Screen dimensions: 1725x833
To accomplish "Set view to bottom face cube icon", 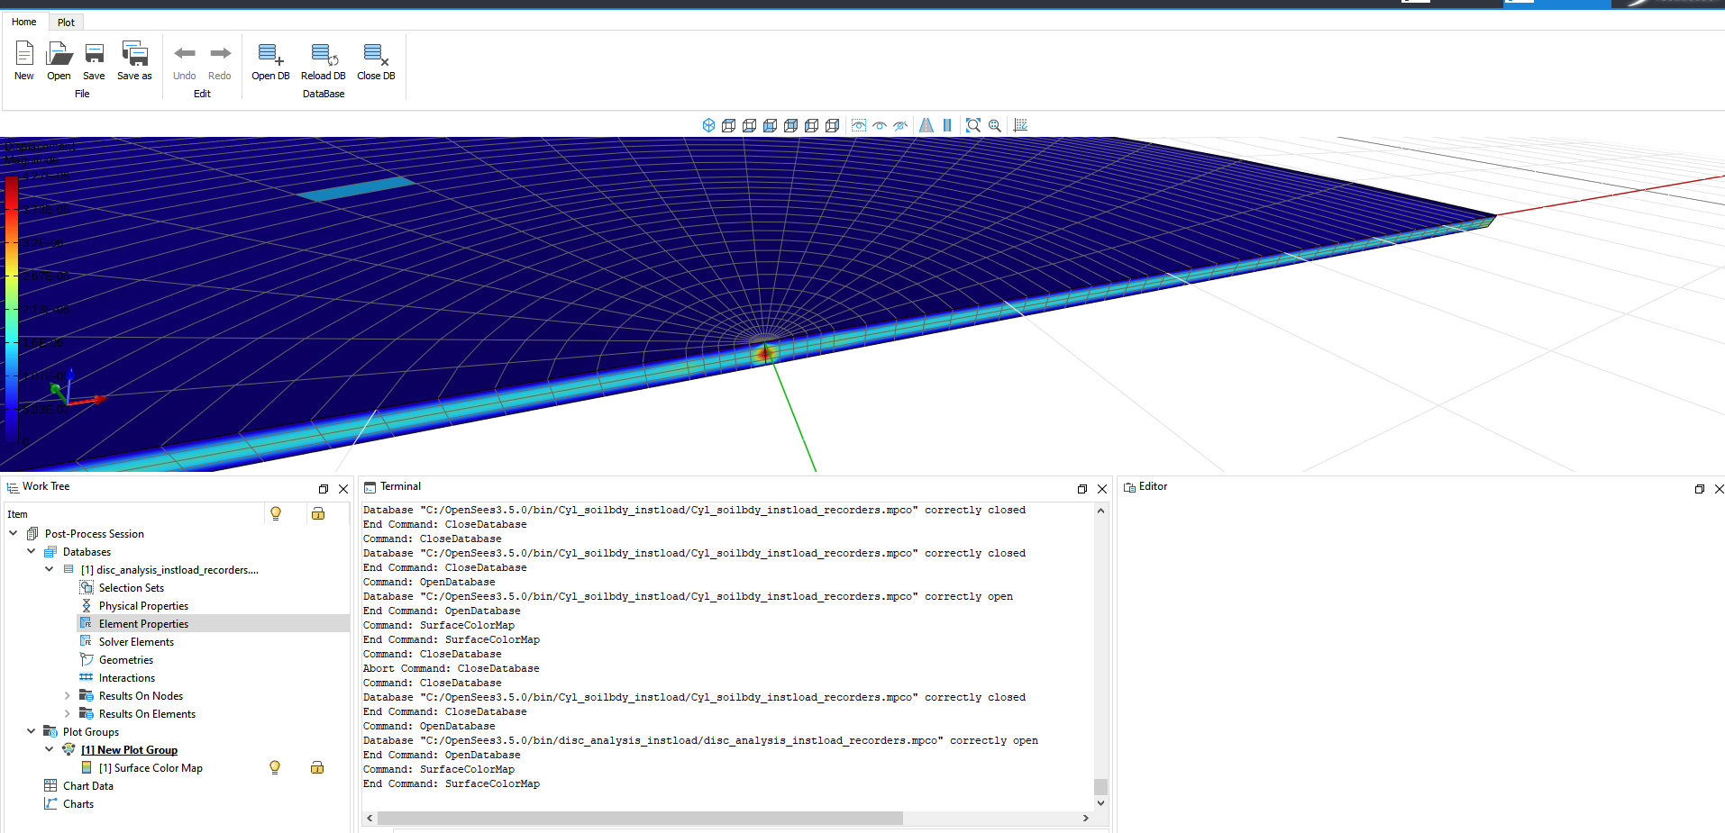I will (750, 125).
